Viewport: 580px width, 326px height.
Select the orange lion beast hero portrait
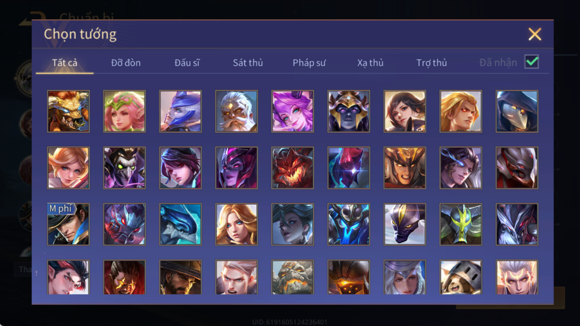[68, 111]
